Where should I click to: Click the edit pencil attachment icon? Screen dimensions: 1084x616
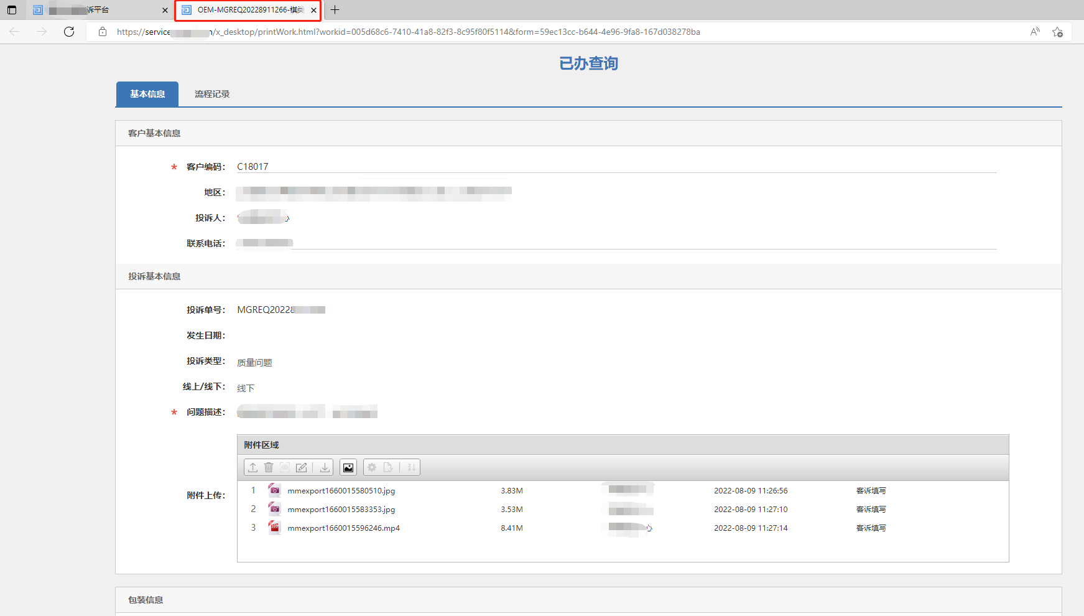tap(302, 467)
